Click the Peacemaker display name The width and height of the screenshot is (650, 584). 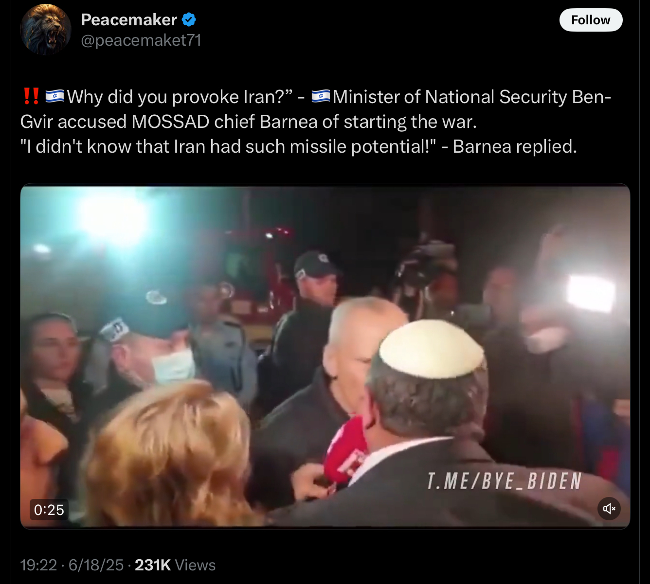pyautogui.click(x=129, y=19)
